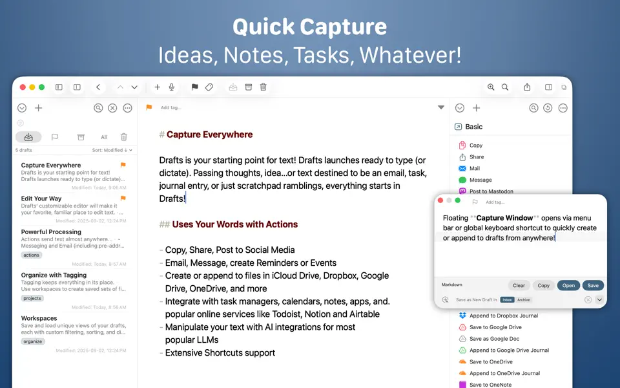Save the capture window text with Save button
The width and height of the screenshot is (620, 388).
[592, 285]
